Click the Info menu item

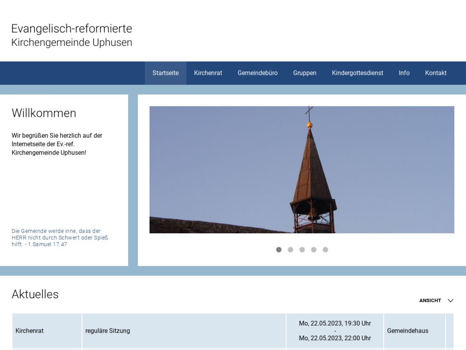point(404,73)
